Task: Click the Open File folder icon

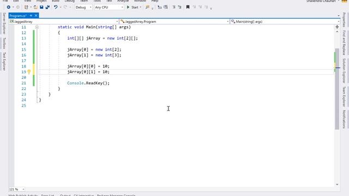Action: click(35, 7)
